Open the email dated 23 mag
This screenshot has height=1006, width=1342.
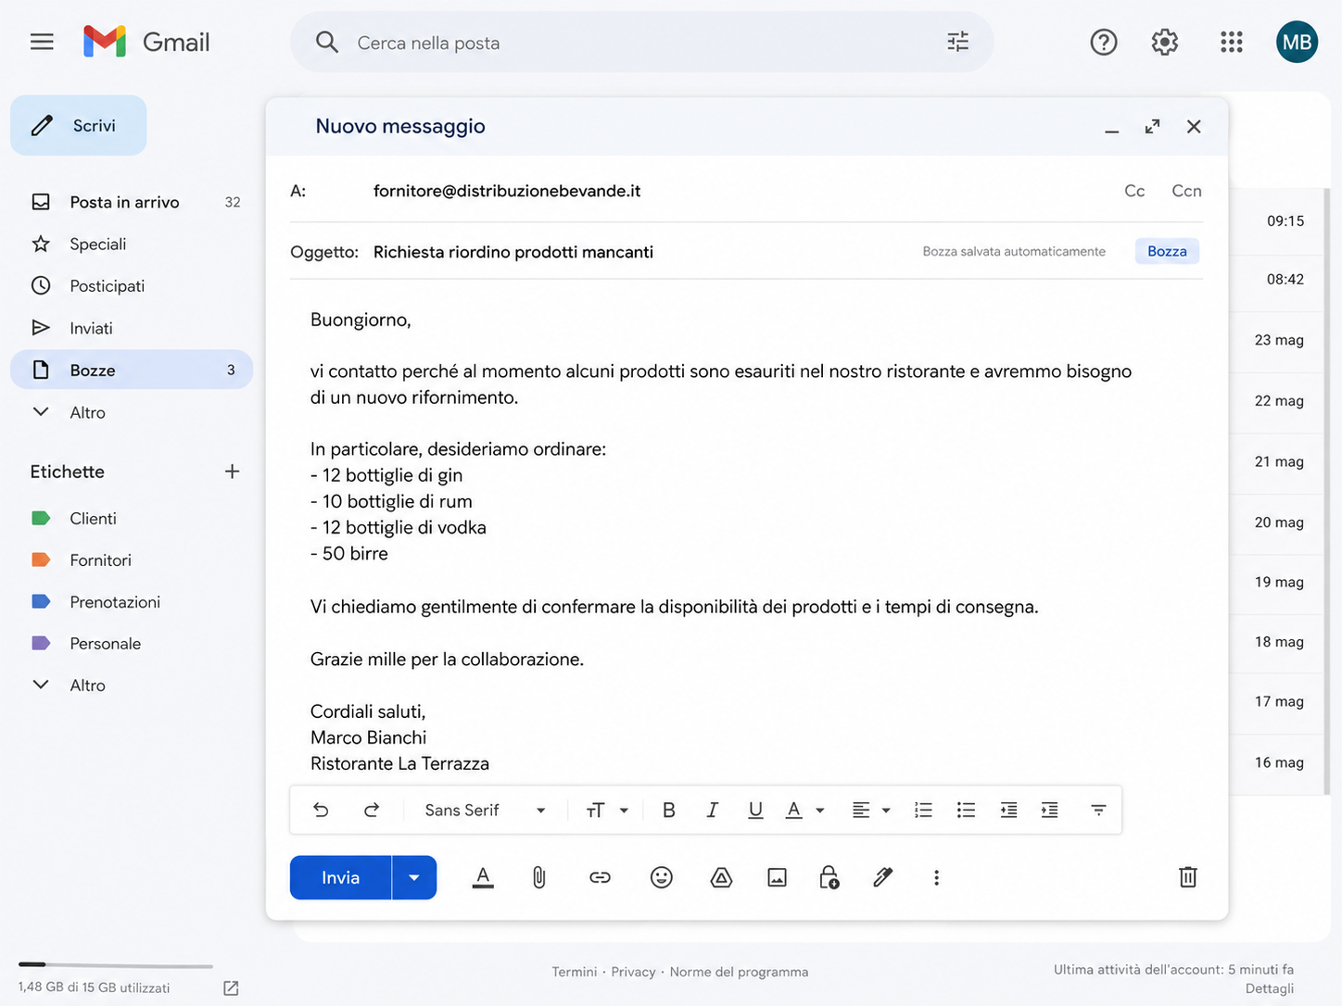[x=1279, y=340]
